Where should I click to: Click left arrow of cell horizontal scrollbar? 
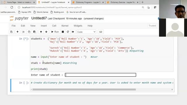(x=31, y=90)
